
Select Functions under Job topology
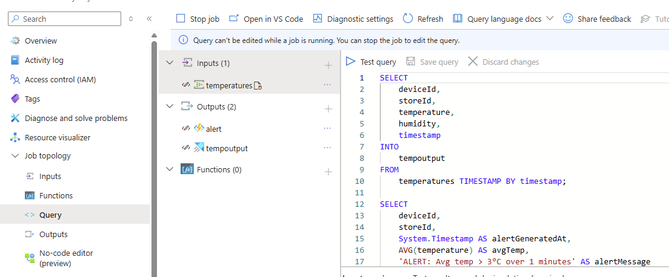[56, 195]
